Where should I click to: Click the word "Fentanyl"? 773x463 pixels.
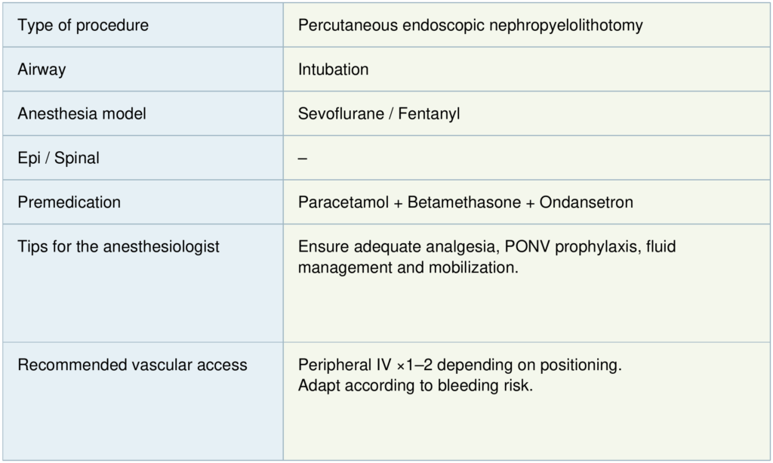click(x=431, y=114)
